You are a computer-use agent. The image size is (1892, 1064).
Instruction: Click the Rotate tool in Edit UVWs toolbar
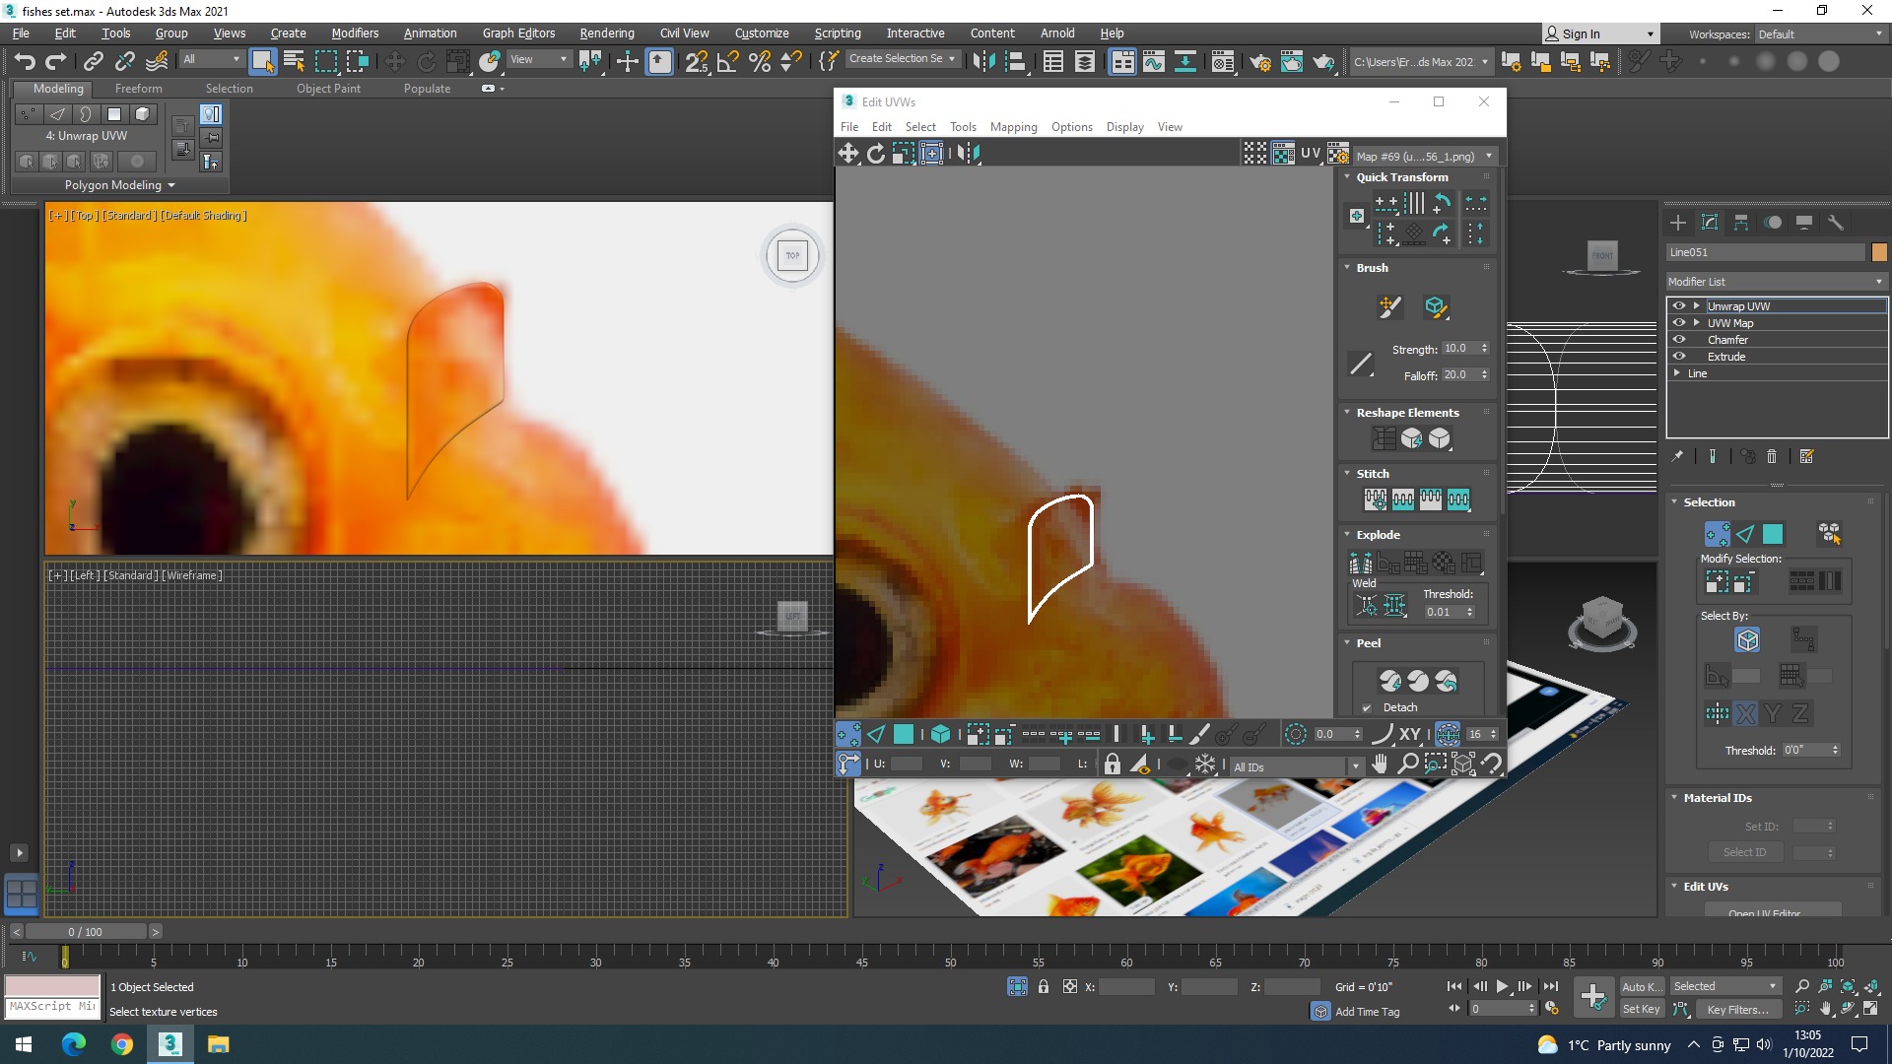875,154
